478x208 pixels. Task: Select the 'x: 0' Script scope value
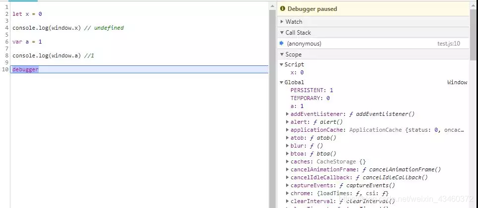pos(297,72)
